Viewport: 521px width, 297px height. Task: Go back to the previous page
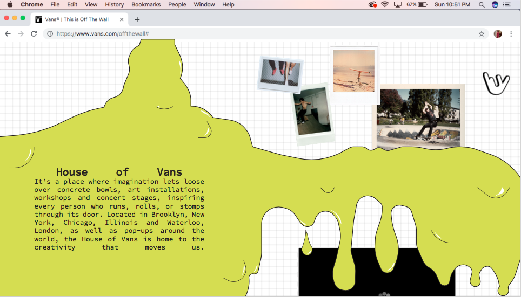click(8, 34)
